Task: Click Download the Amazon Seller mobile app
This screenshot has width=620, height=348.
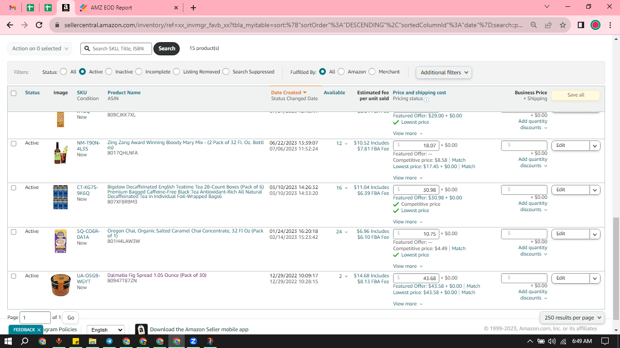Action: pyautogui.click(x=199, y=329)
